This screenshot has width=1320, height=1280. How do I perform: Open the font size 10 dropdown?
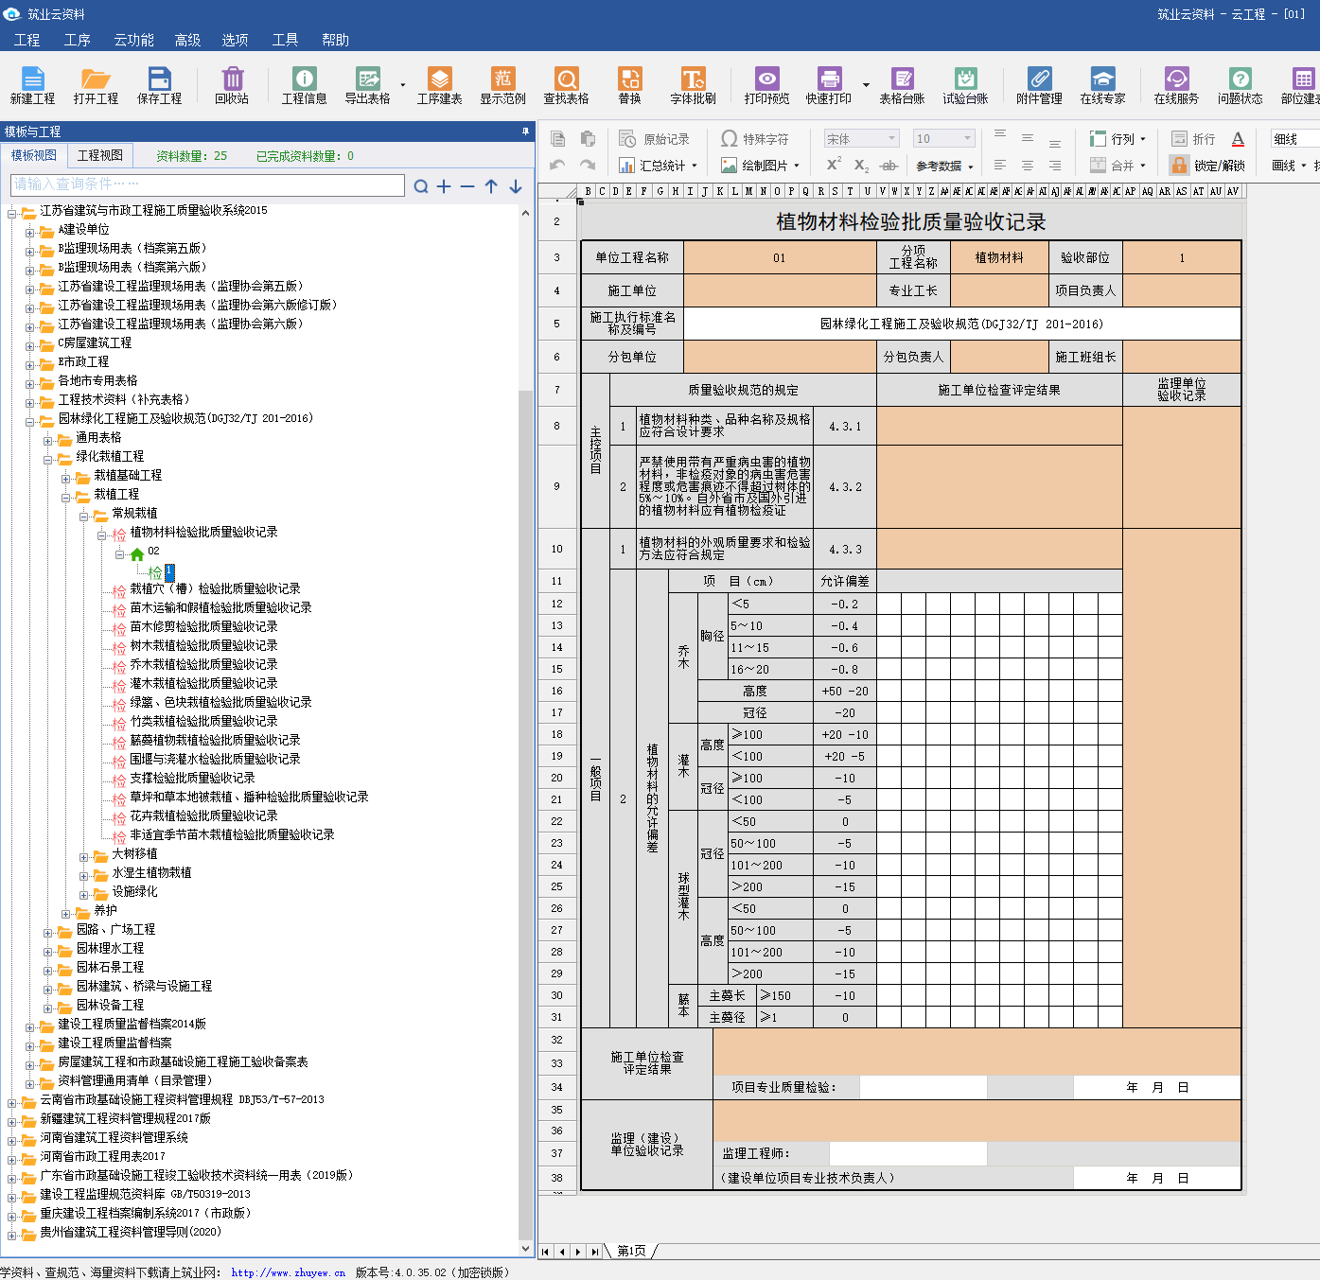[x=967, y=138]
